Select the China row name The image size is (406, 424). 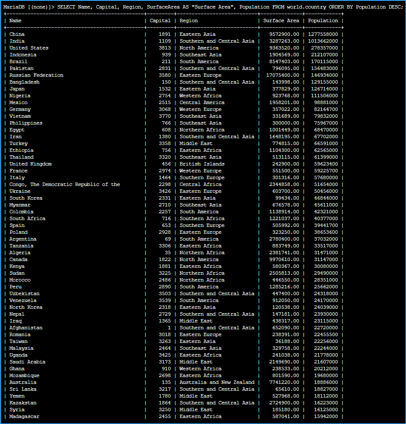(x=17, y=34)
